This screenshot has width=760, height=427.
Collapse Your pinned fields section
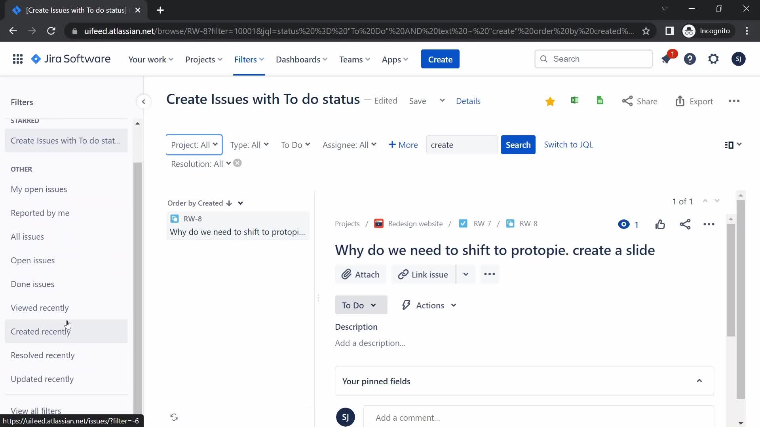tap(699, 381)
